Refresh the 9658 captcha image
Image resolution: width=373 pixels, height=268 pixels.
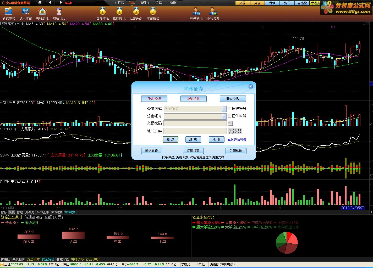coord(235,131)
